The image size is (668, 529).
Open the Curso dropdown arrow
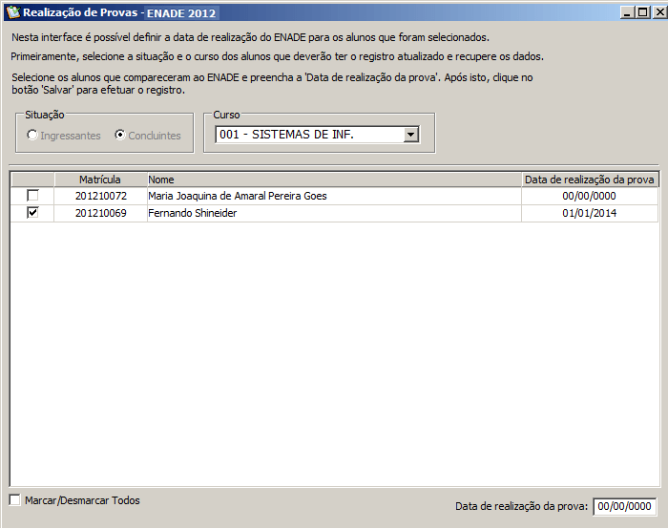pos(410,135)
